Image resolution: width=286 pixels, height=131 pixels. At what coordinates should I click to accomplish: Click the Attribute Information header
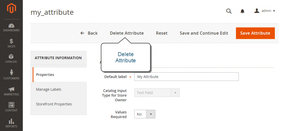click(x=59, y=58)
